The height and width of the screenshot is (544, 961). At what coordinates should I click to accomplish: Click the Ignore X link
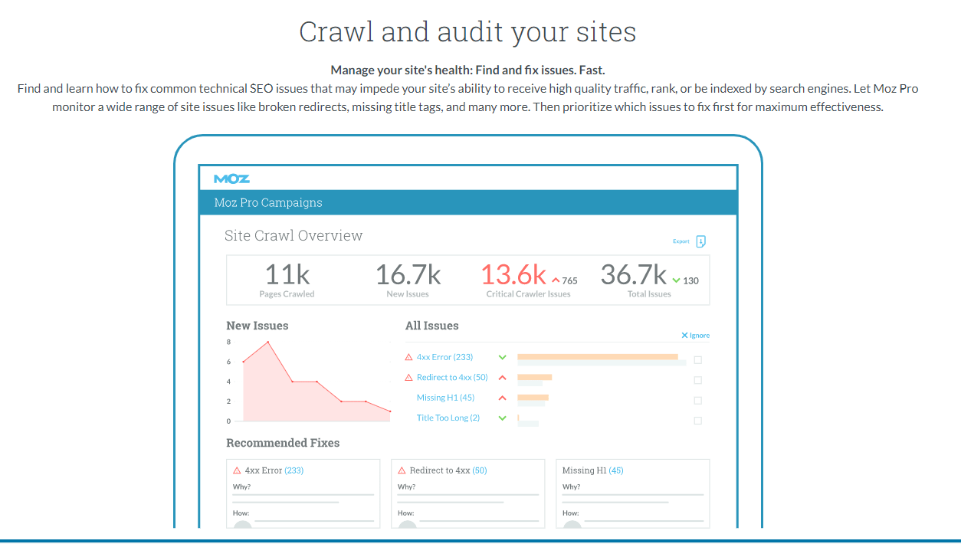coord(696,336)
